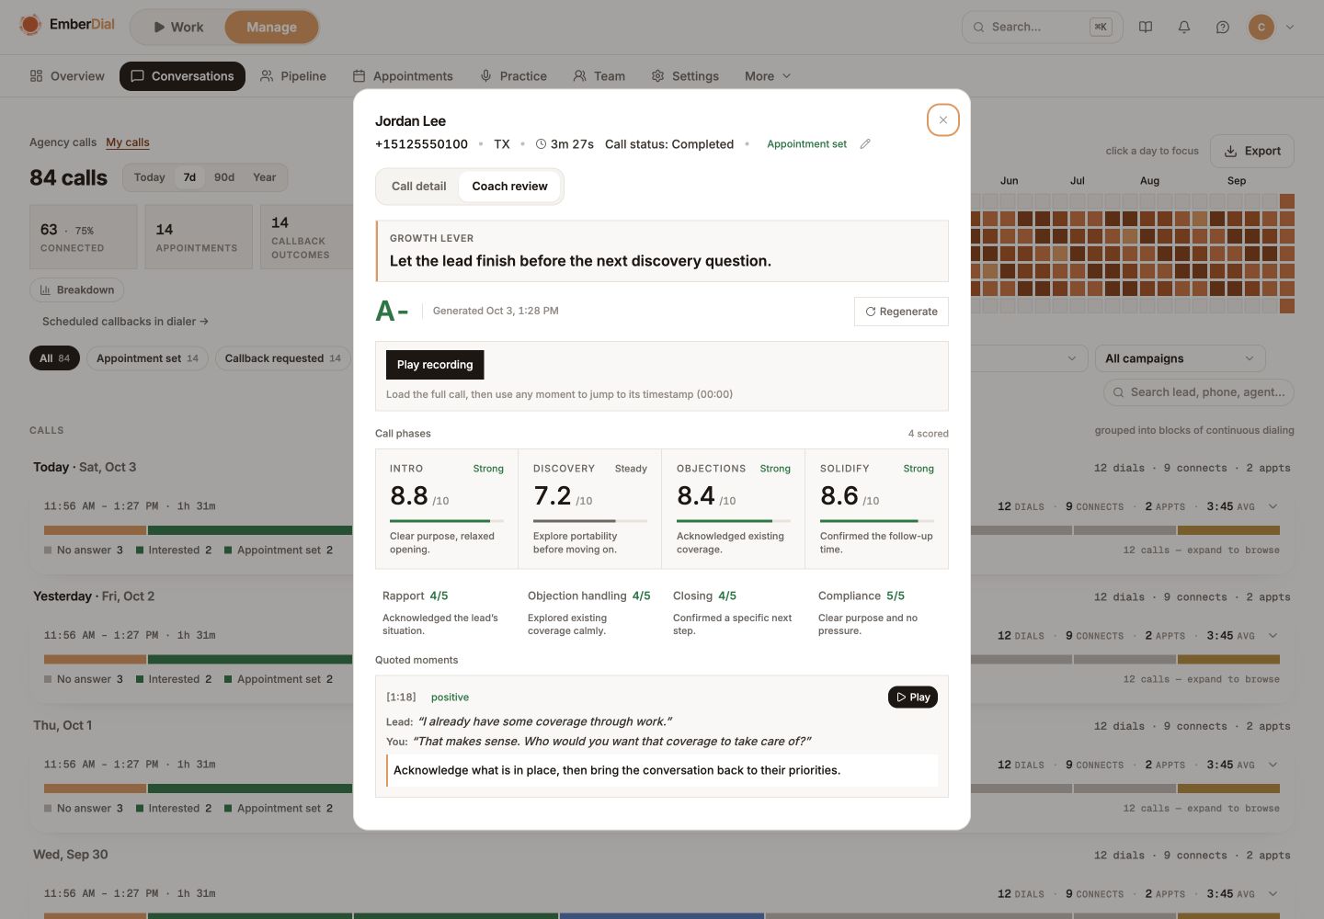Select the 7d range

tap(189, 177)
